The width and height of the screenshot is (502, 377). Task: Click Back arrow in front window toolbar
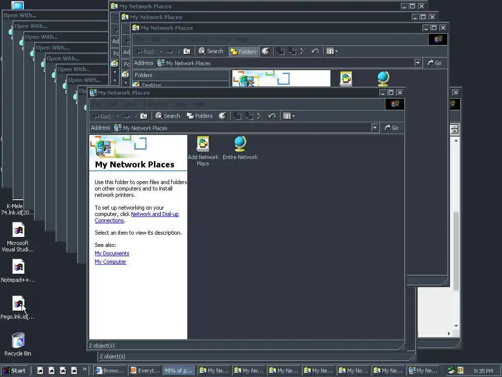tap(102, 116)
